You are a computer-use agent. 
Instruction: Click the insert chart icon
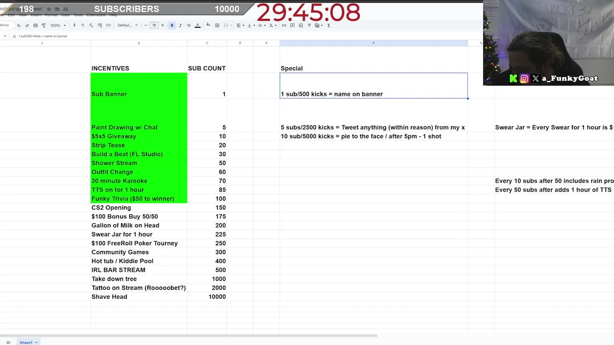click(x=301, y=25)
